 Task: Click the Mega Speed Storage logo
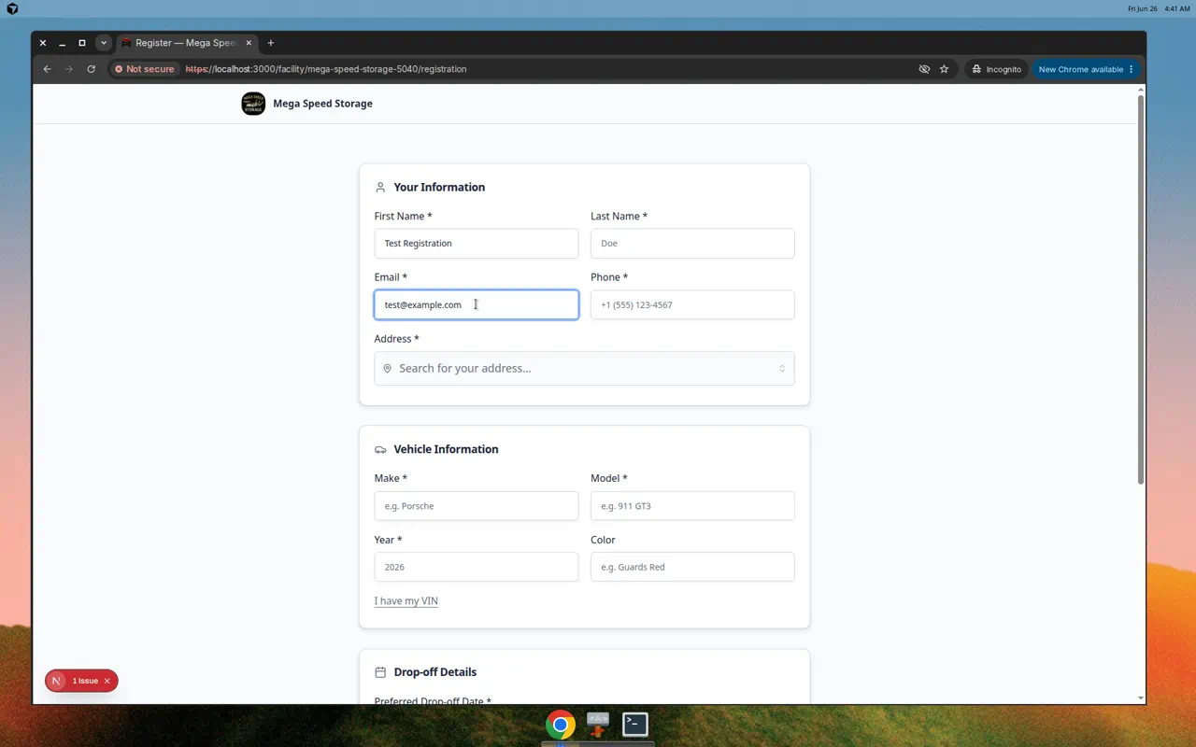coord(253,104)
